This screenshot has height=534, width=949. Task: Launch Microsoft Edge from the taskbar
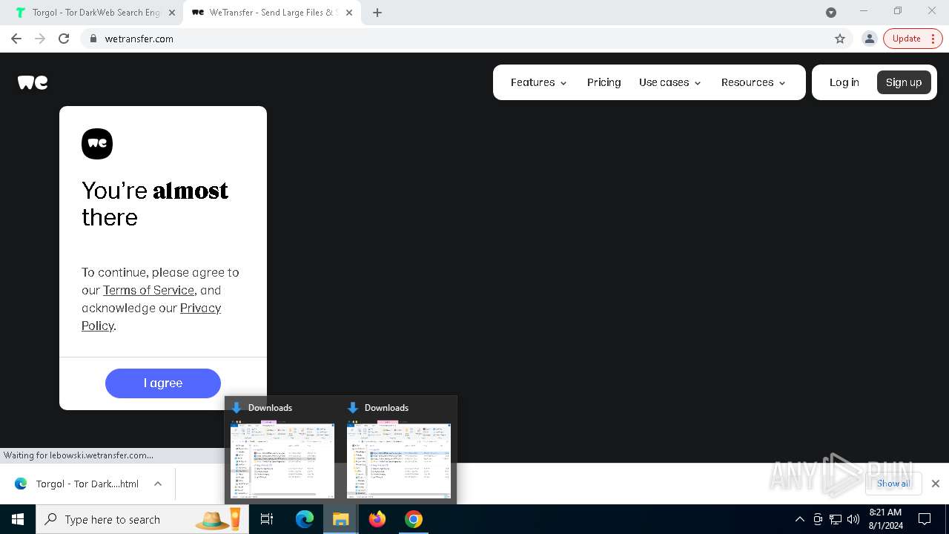[305, 519]
